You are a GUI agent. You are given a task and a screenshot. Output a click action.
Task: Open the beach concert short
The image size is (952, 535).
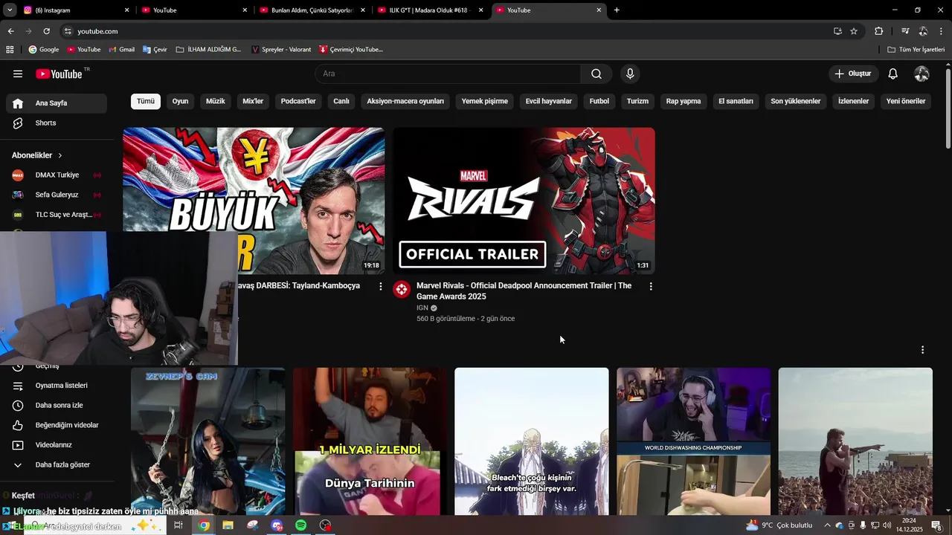point(855,441)
